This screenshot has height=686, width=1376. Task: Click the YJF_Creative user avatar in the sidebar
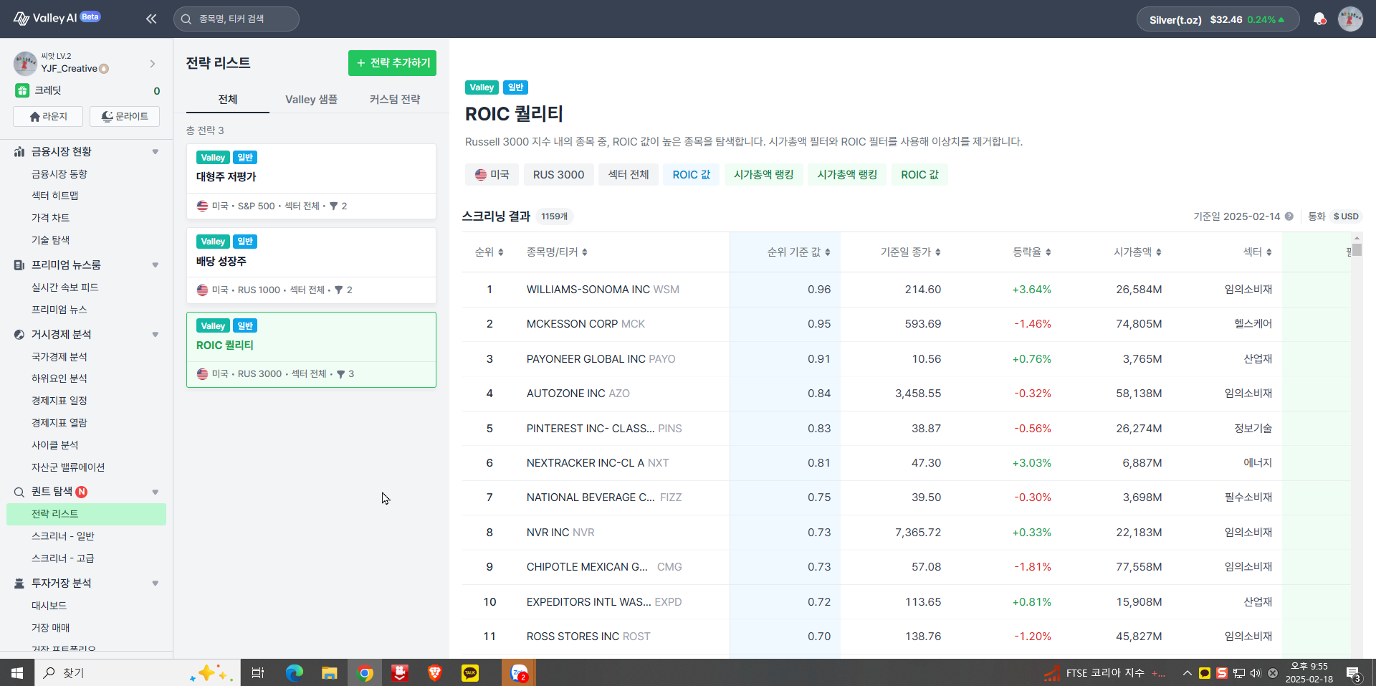(25, 63)
